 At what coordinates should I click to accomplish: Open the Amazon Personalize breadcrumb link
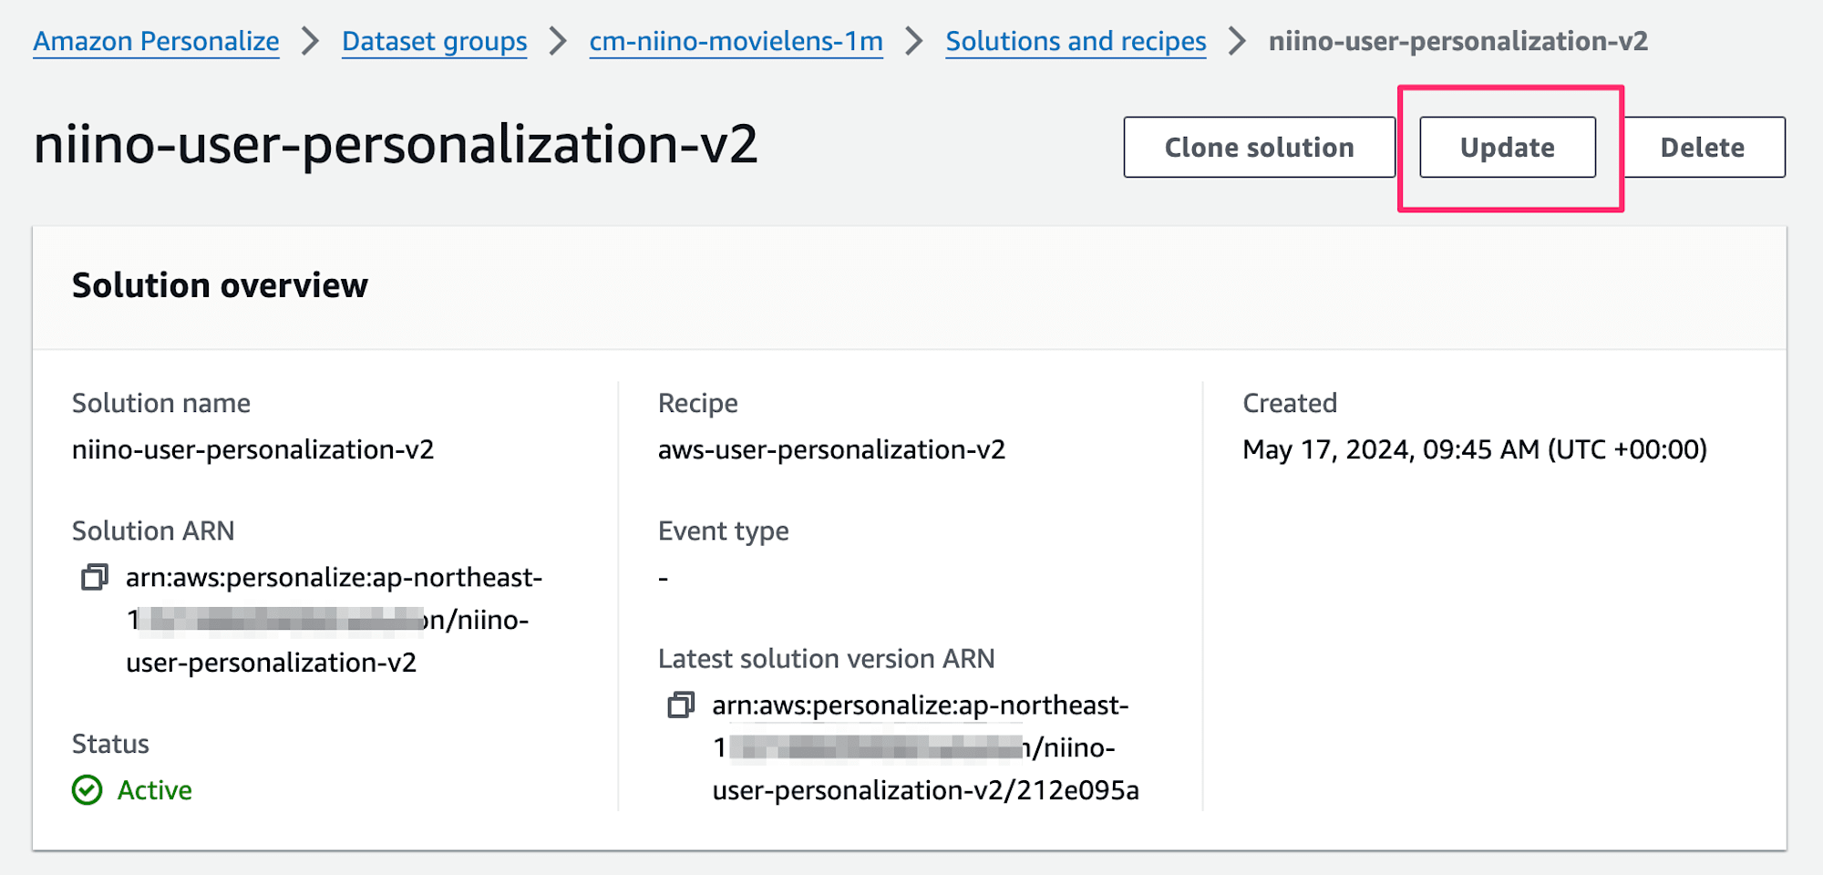tap(156, 41)
